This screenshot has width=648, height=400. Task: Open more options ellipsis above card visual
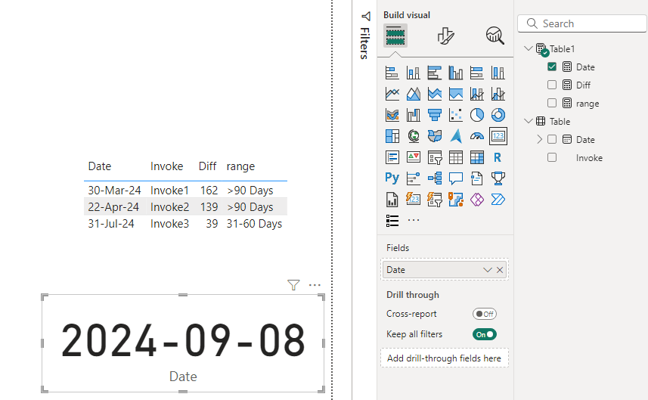tap(315, 285)
